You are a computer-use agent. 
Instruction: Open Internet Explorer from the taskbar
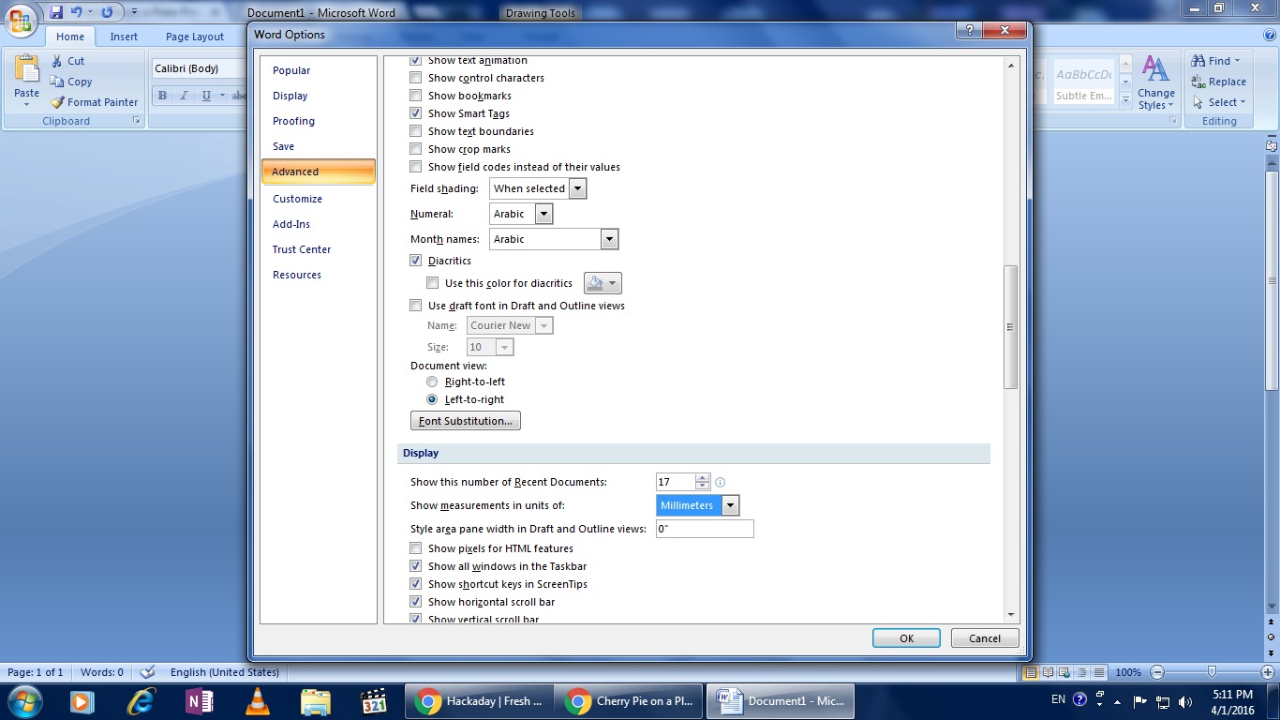pyautogui.click(x=141, y=701)
